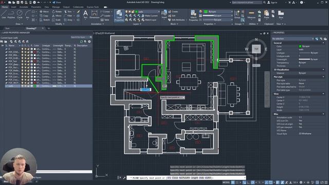The height and width of the screenshot is (185, 329).
Task: Select the Polyline tool
Action: 11,14
